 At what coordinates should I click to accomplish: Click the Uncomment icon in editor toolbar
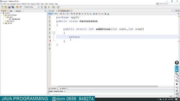point(108,14)
